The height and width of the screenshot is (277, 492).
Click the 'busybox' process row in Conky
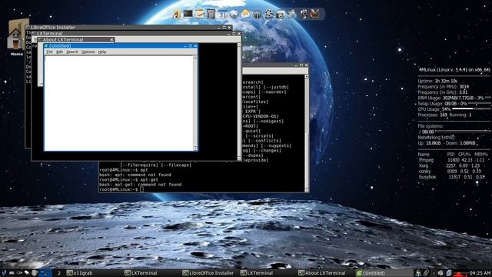click(451, 177)
